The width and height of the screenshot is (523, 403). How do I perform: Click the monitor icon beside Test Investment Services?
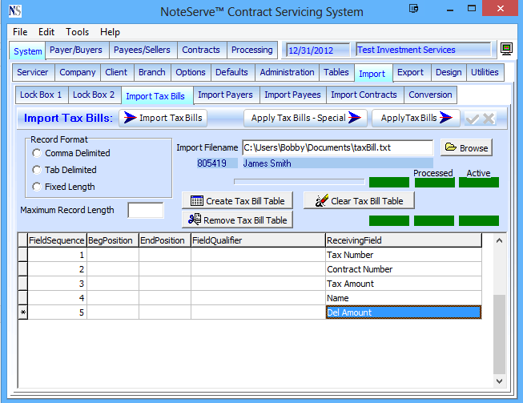pyautogui.click(x=506, y=50)
